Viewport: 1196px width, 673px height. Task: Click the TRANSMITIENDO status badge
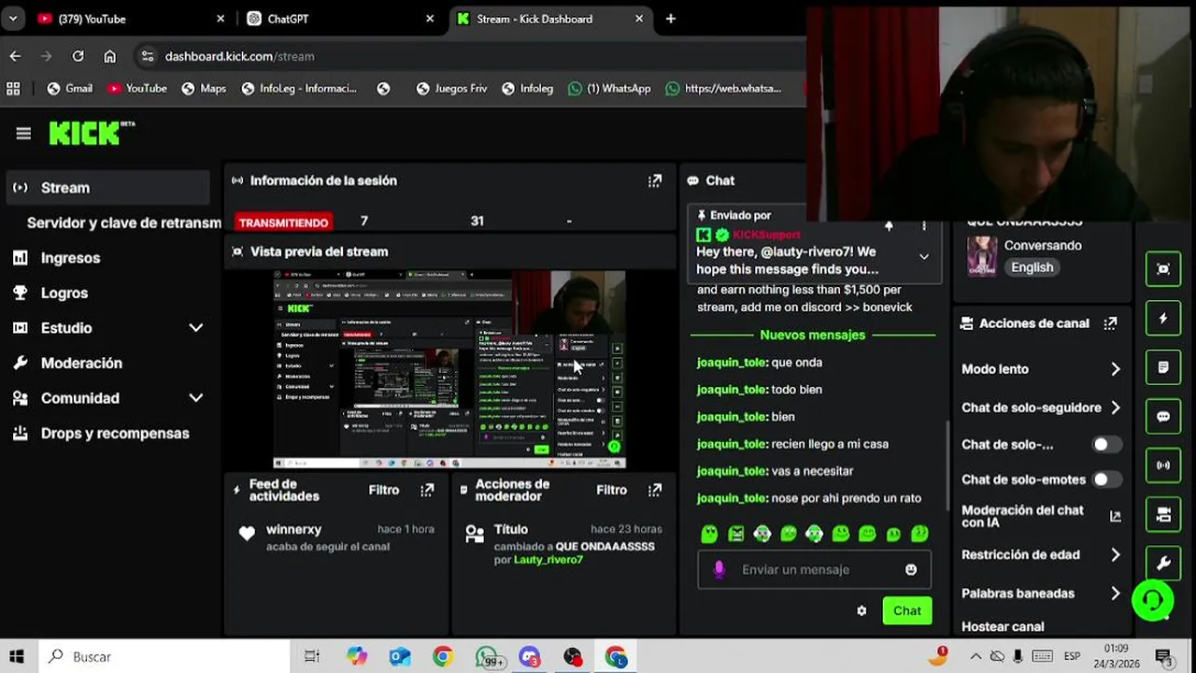coord(283,222)
